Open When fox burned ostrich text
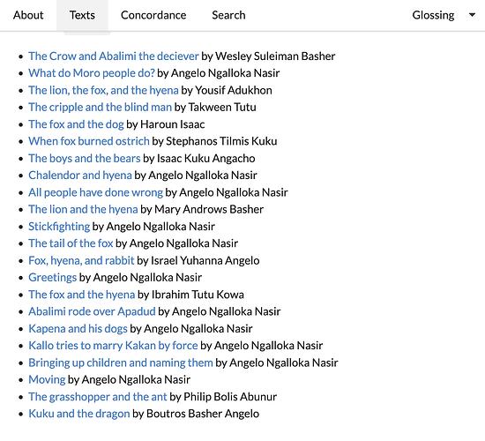 (x=89, y=141)
